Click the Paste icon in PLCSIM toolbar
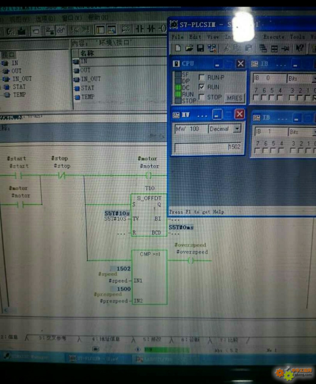316x384 pixels. click(249, 48)
